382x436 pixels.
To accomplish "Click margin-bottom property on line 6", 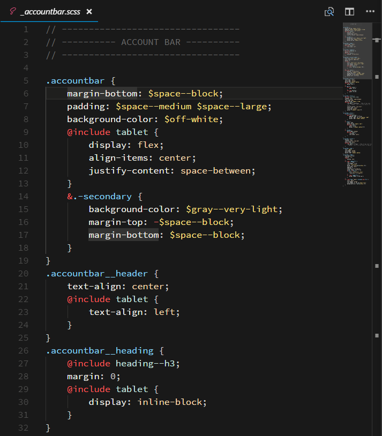I will tap(102, 94).
